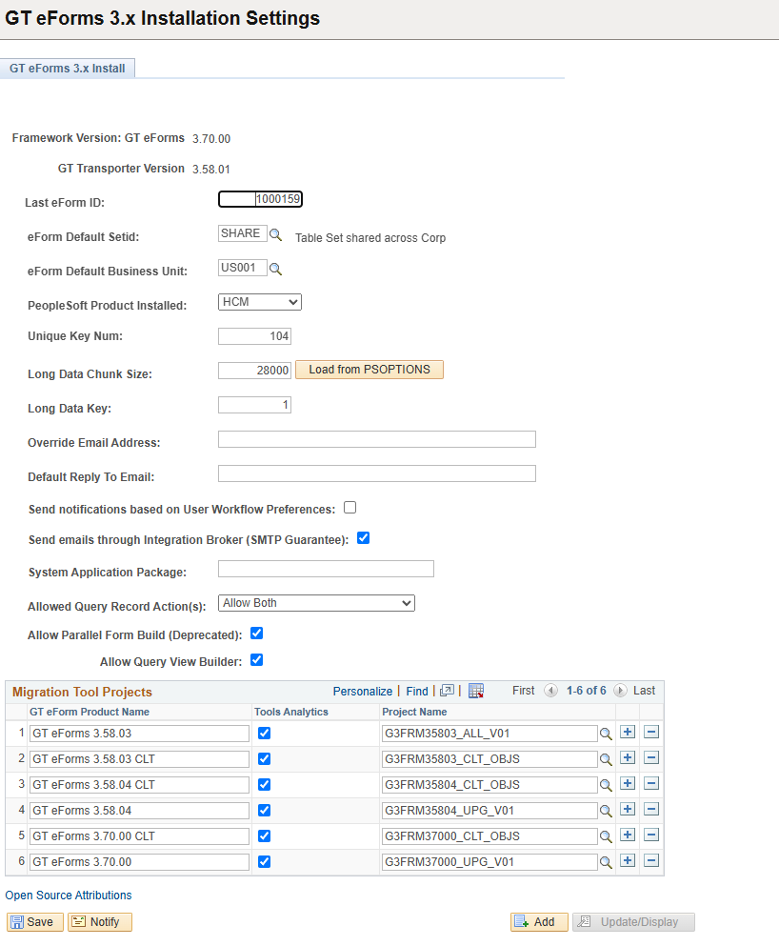The image size is (779, 946).
Task: Open lookup for project G3FRM37000_UPG_V01
Action: (x=606, y=862)
